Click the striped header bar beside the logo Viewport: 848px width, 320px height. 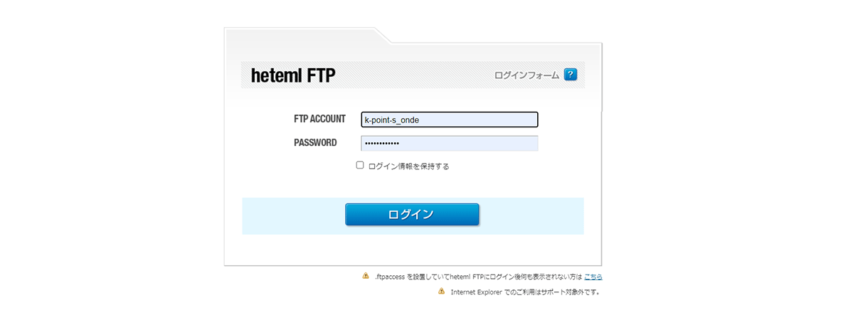[413, 75]
